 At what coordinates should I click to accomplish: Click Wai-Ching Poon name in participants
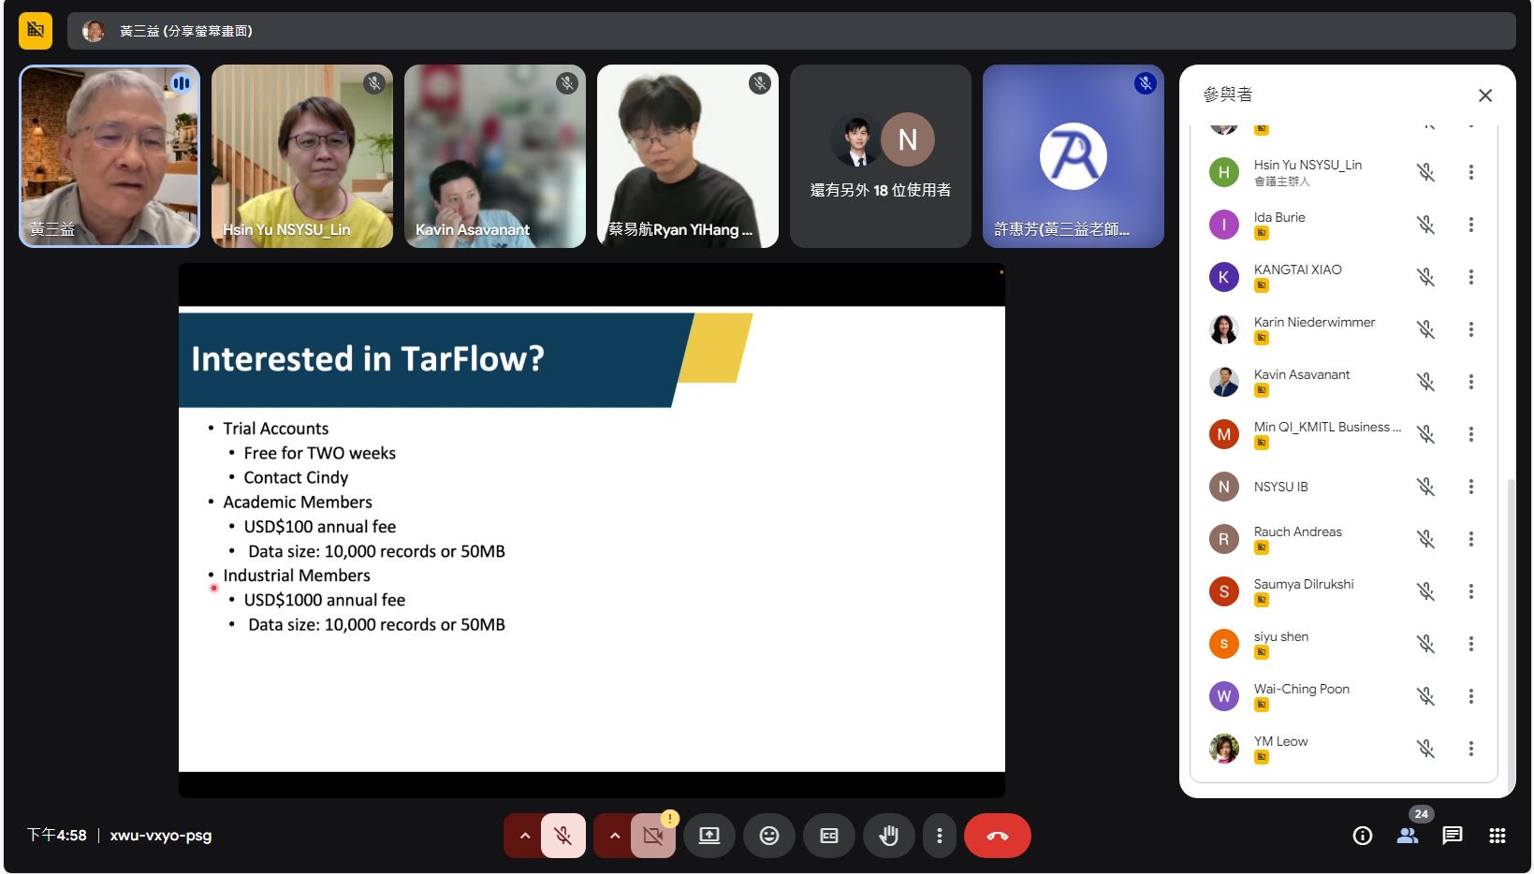click(x=1302, y=689)
